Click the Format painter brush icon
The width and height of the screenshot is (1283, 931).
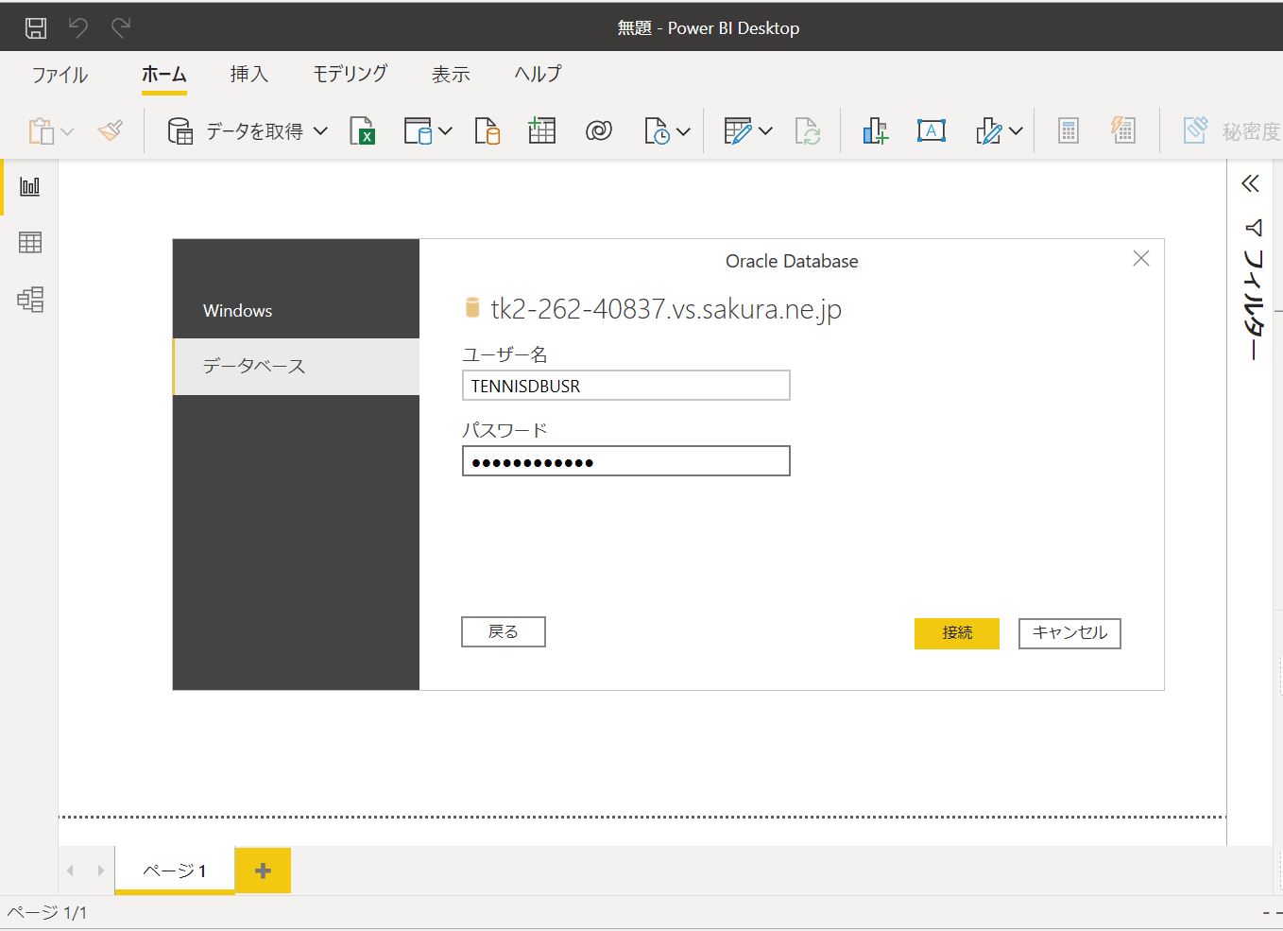click(111, 130)
